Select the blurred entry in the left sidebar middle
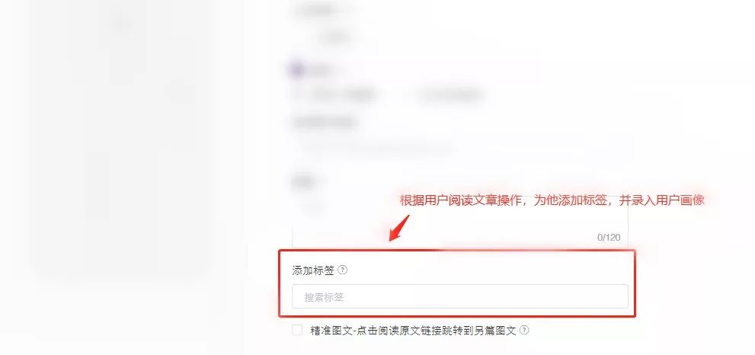Image resolution: width=755 pixels, height=355 pixels. pos(181,92)
